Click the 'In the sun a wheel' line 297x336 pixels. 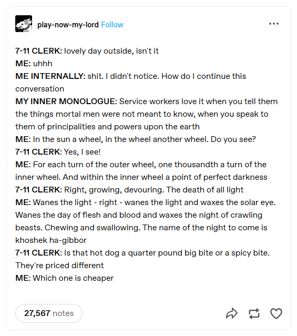click(x=136, y=139)
